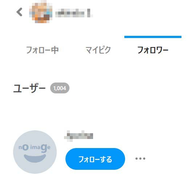196x181 pixels.
Task: Open the blurred profile avatar in header
Action: pos(41,12)
